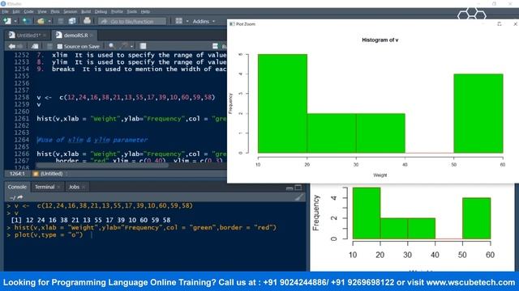Open the Build menu

86,11
